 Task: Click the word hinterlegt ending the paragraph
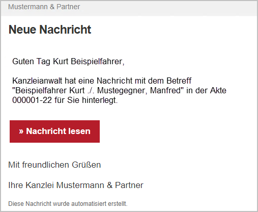pyautogui.click(x=100, y=100)
